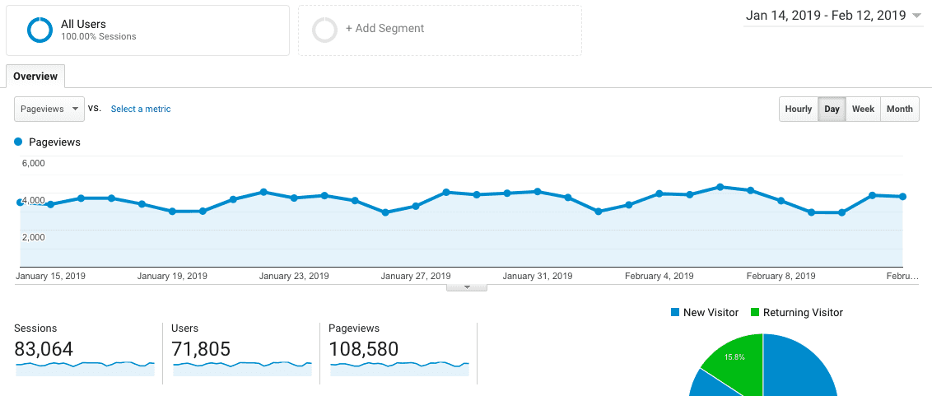
Task: Click the blue New Visitor pie slice
Action: pos(796,369)
